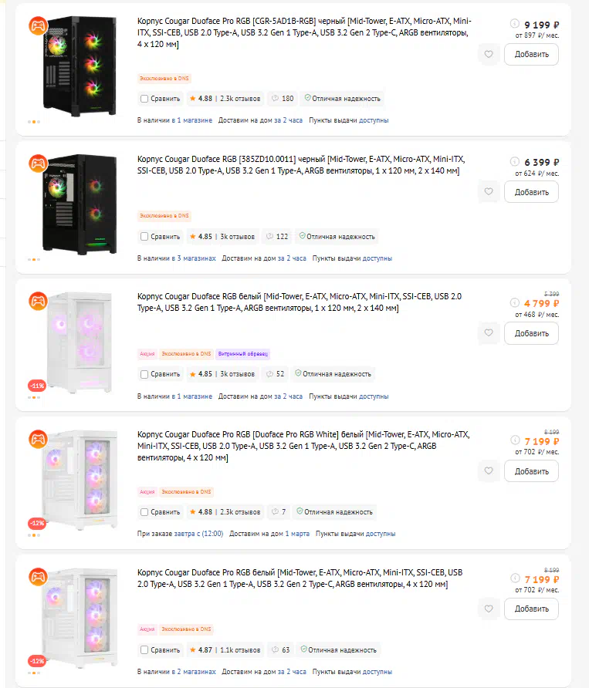Click the "завтра с (12:00)" order link
This screenshot has height=688, width=589.
pos(198,534)
